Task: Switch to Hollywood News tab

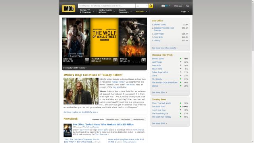Action: tap(112, 119)
